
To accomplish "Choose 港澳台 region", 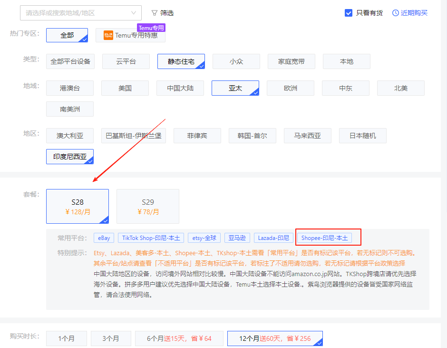I will tap(70, 88).
